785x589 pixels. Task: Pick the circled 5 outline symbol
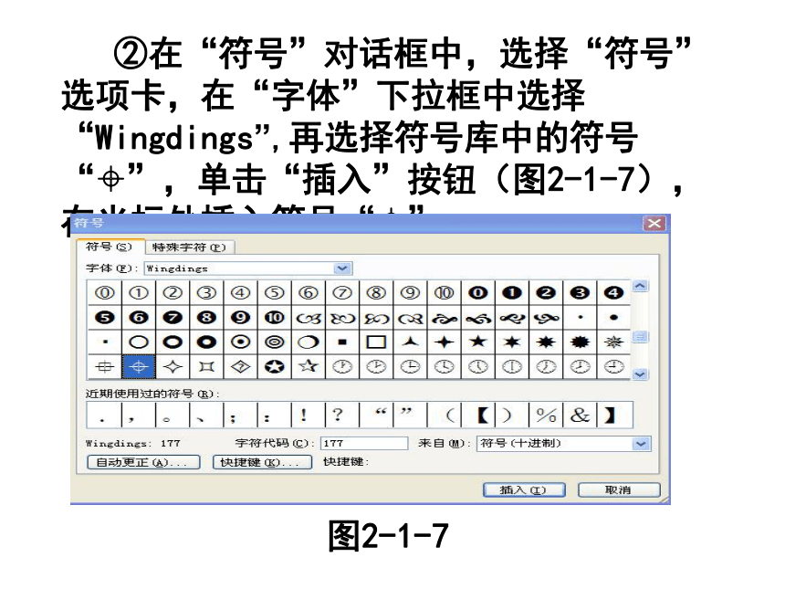275,292
